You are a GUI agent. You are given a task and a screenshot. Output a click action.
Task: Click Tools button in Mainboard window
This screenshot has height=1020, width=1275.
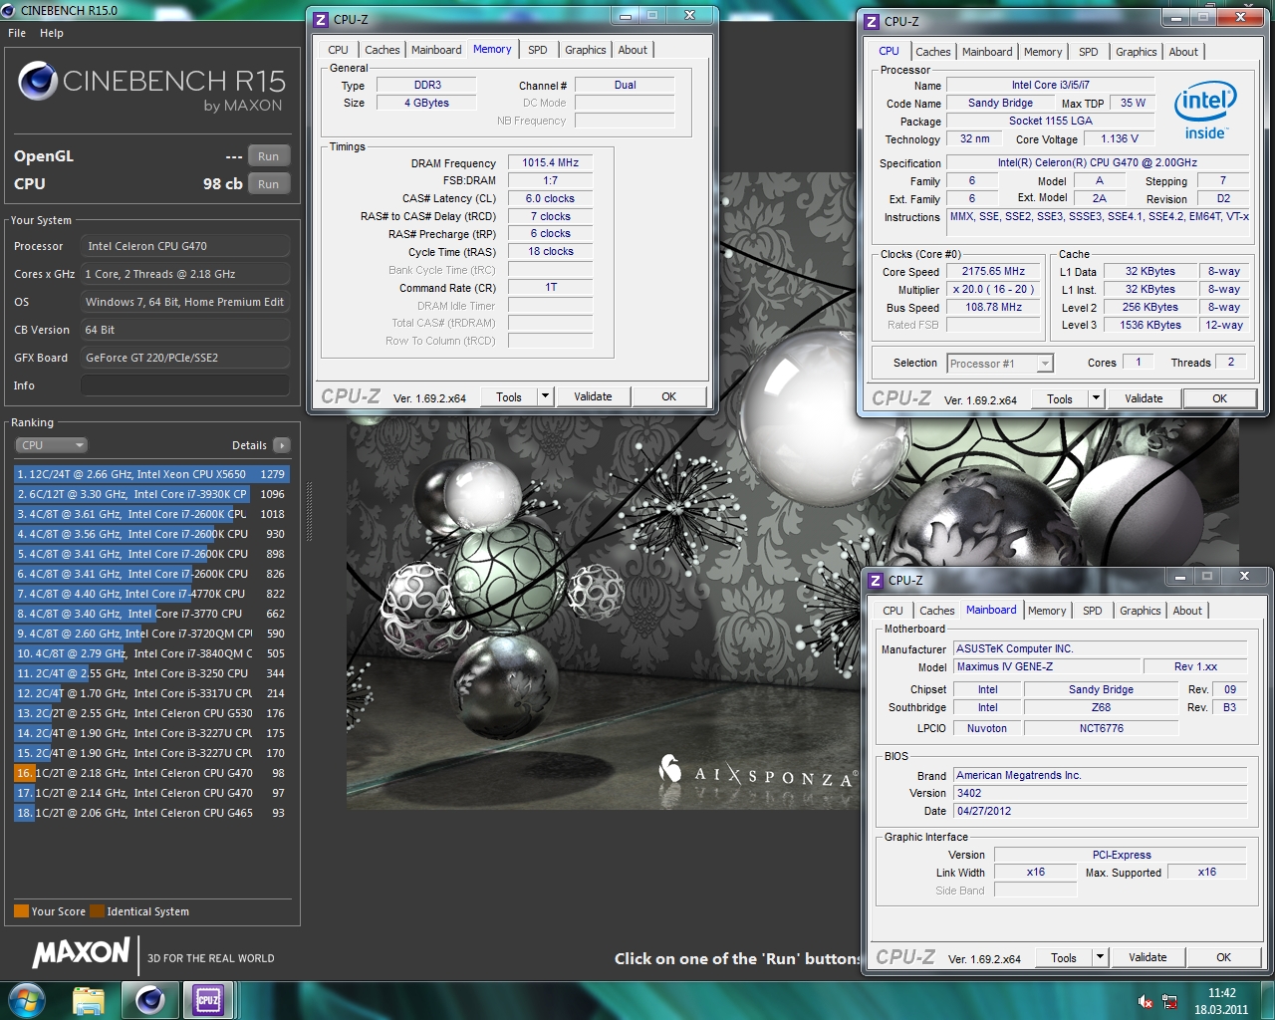pyautogui.click(x=1064, y=957)
